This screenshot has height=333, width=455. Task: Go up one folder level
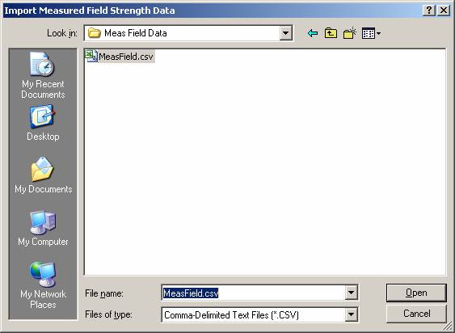pyautogui.click(x=331, y=33)
